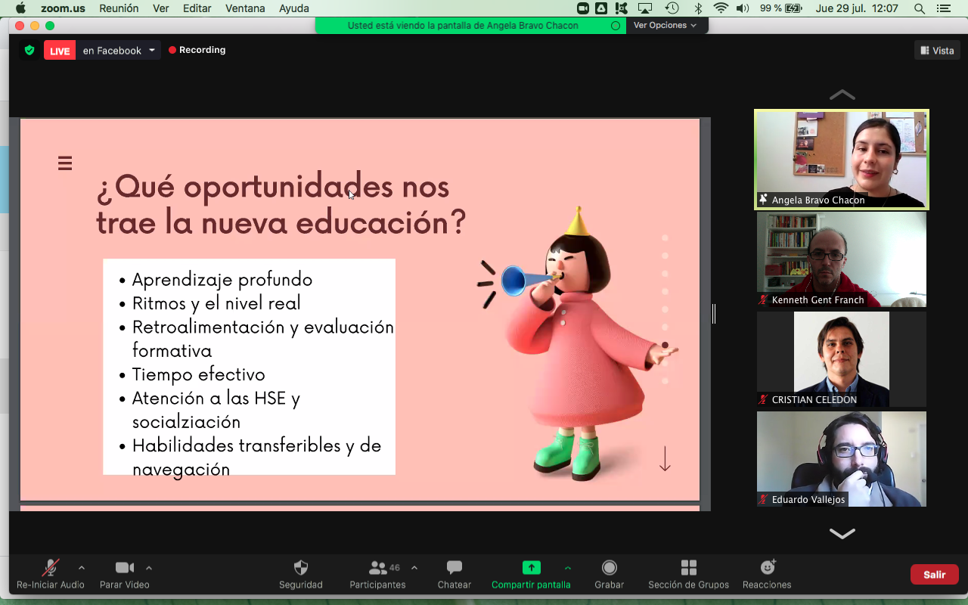968x605 pixels.
Task: Select Kenneth Gent Franch video thumbnail
Action: click(x=841, y=259)
